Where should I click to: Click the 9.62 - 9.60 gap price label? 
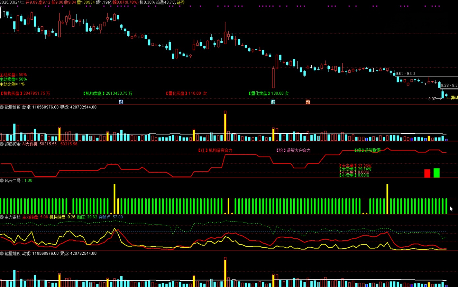405,74
